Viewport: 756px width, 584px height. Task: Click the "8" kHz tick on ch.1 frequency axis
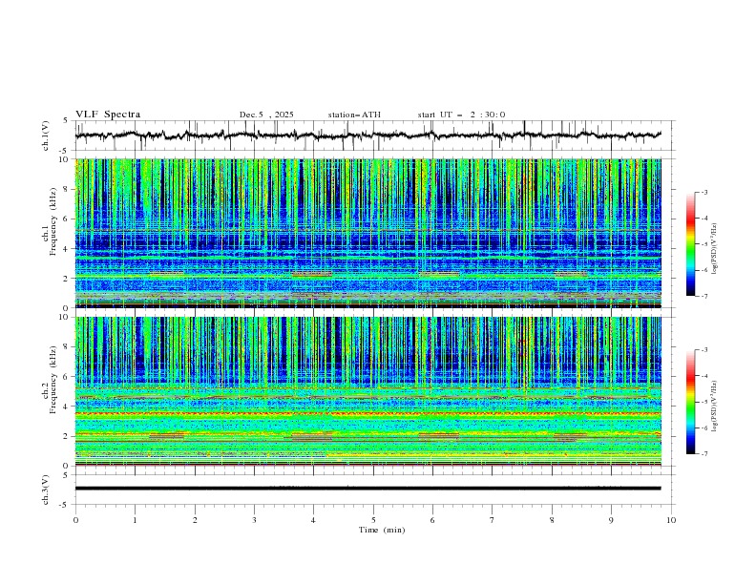pyautogui.click(x=68, y=189)
